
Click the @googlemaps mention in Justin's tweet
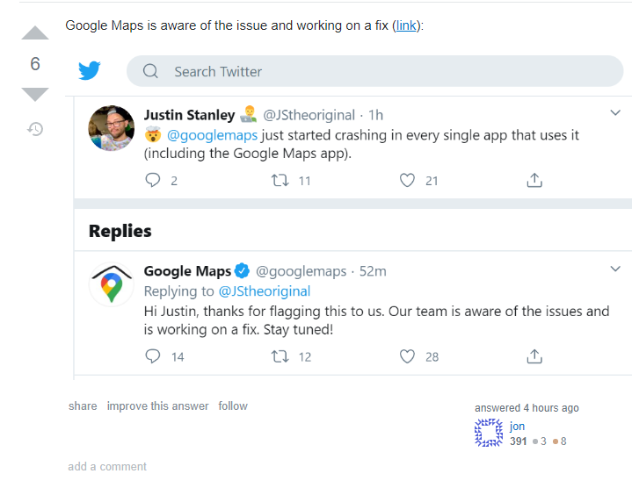pyautogui.click(x=212, y=135)
